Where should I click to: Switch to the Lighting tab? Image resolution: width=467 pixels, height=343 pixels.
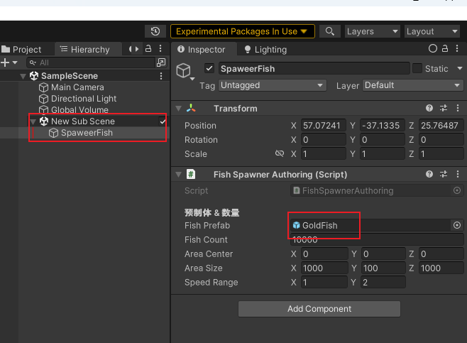pos(265,50)
